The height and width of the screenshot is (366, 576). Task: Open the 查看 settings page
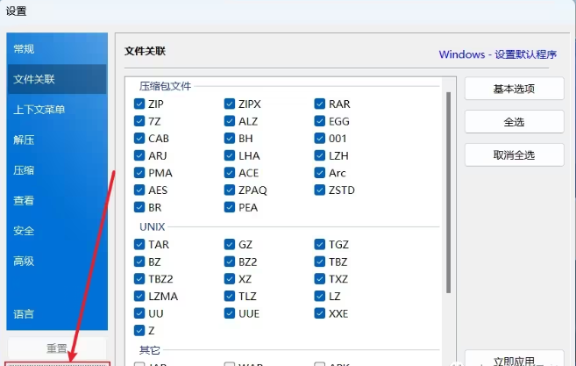pos(57,200)
